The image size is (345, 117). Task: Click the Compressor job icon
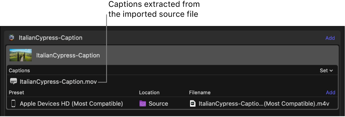tap(11, 38)
